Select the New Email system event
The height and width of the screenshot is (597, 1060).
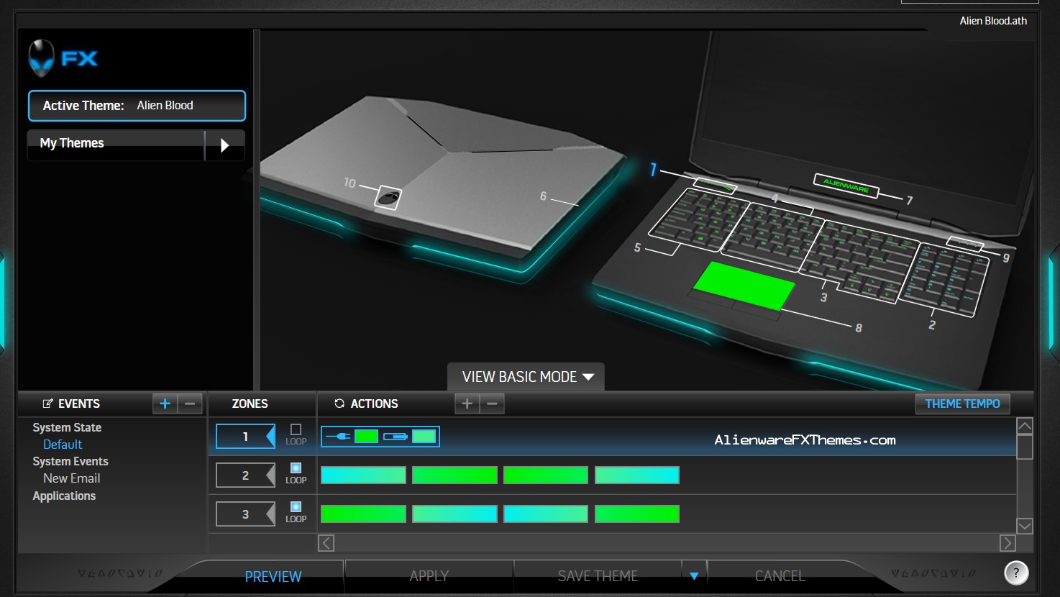[x=71, y=478]
